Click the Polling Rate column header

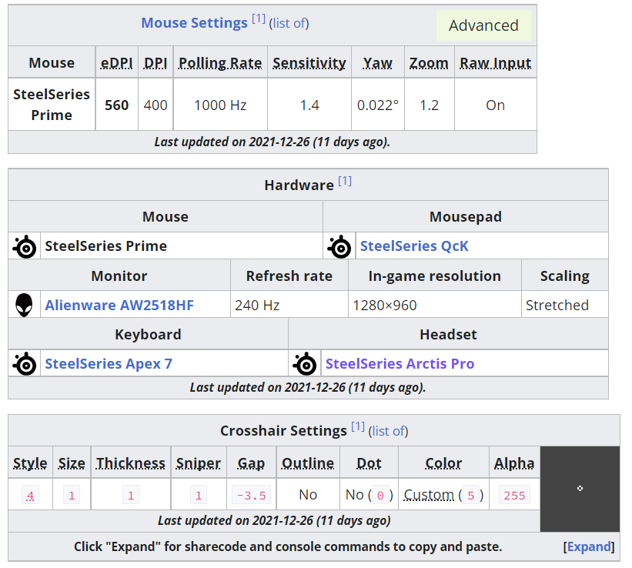pos(220,63)
